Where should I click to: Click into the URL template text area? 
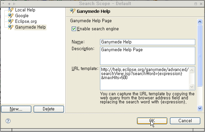pos(145,78)
